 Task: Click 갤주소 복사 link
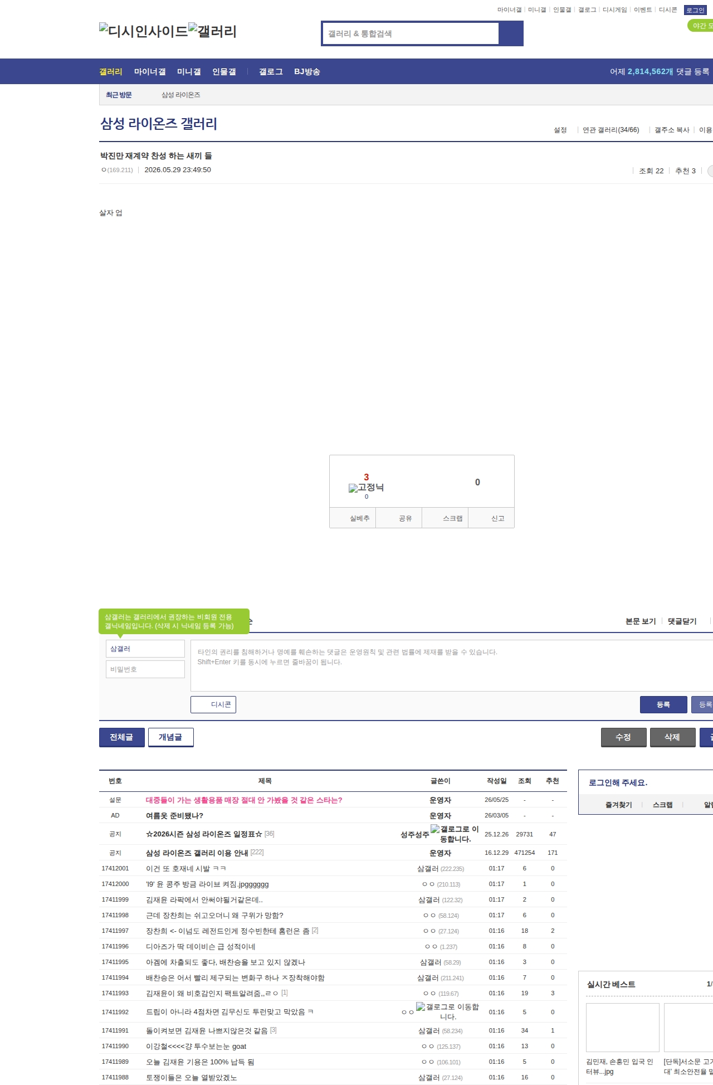[x=672, y=130]
